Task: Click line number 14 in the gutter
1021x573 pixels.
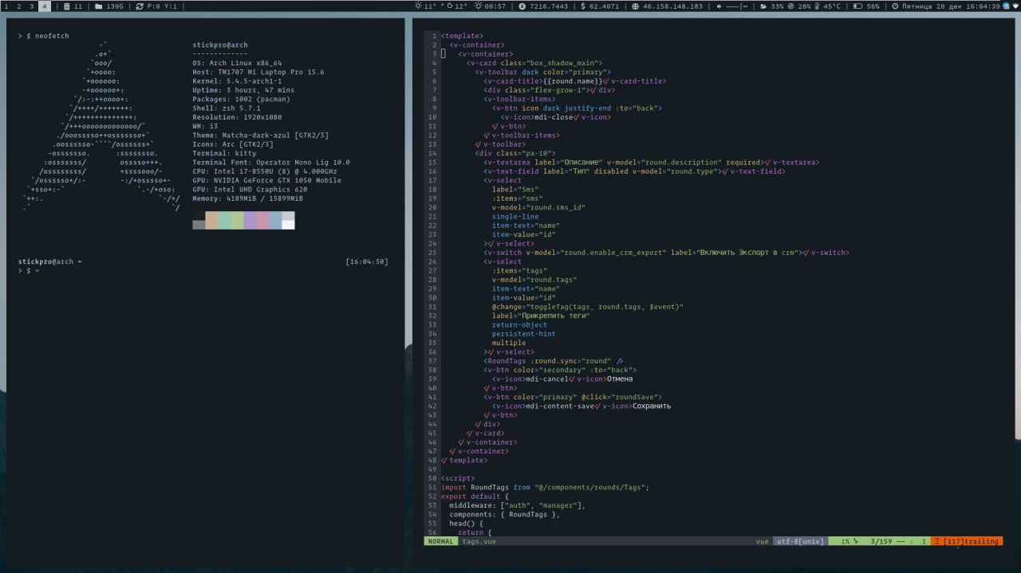Action: [432, 153]
